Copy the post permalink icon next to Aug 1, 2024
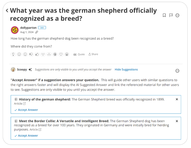Screen dimensions: 191x148 [x=37, y=32]
